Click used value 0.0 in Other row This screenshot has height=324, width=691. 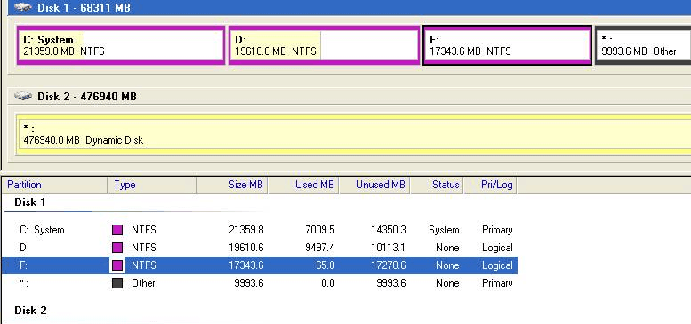click(328, 283)
